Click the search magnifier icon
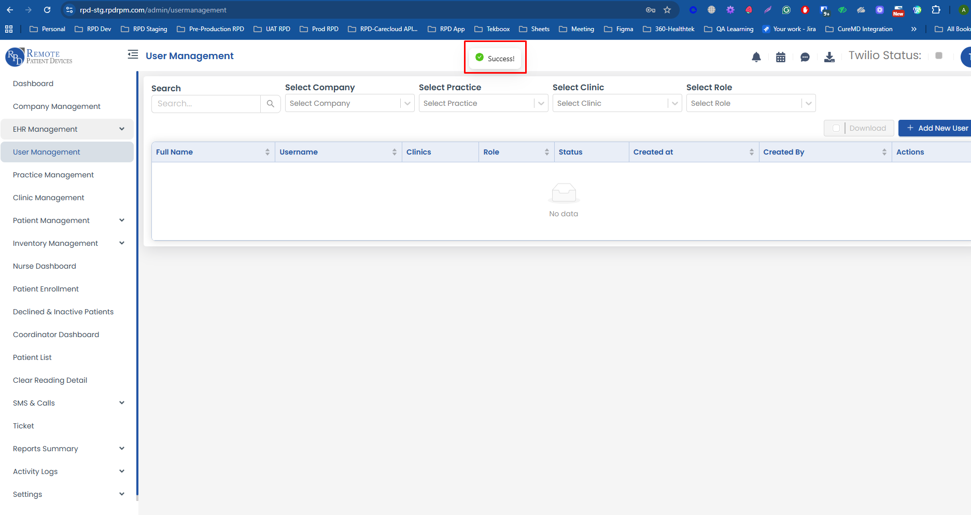The image size is (971, 515). point(270,104)
